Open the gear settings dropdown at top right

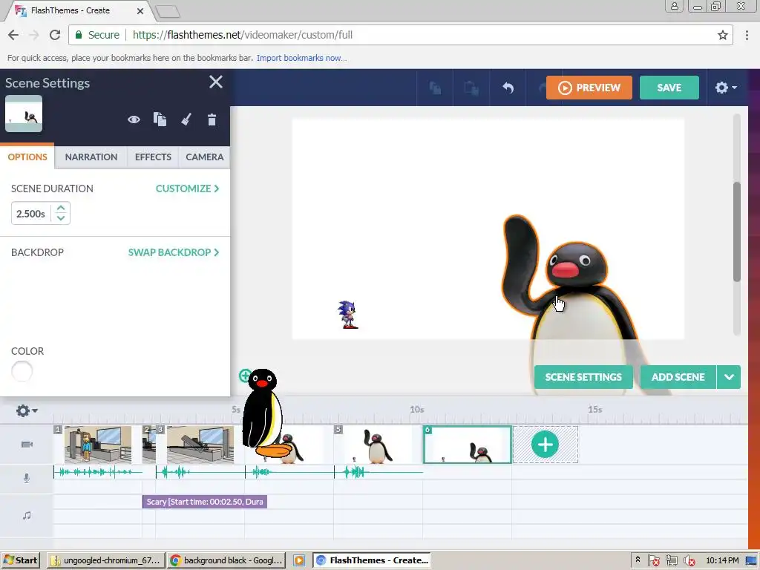[726, 88]
